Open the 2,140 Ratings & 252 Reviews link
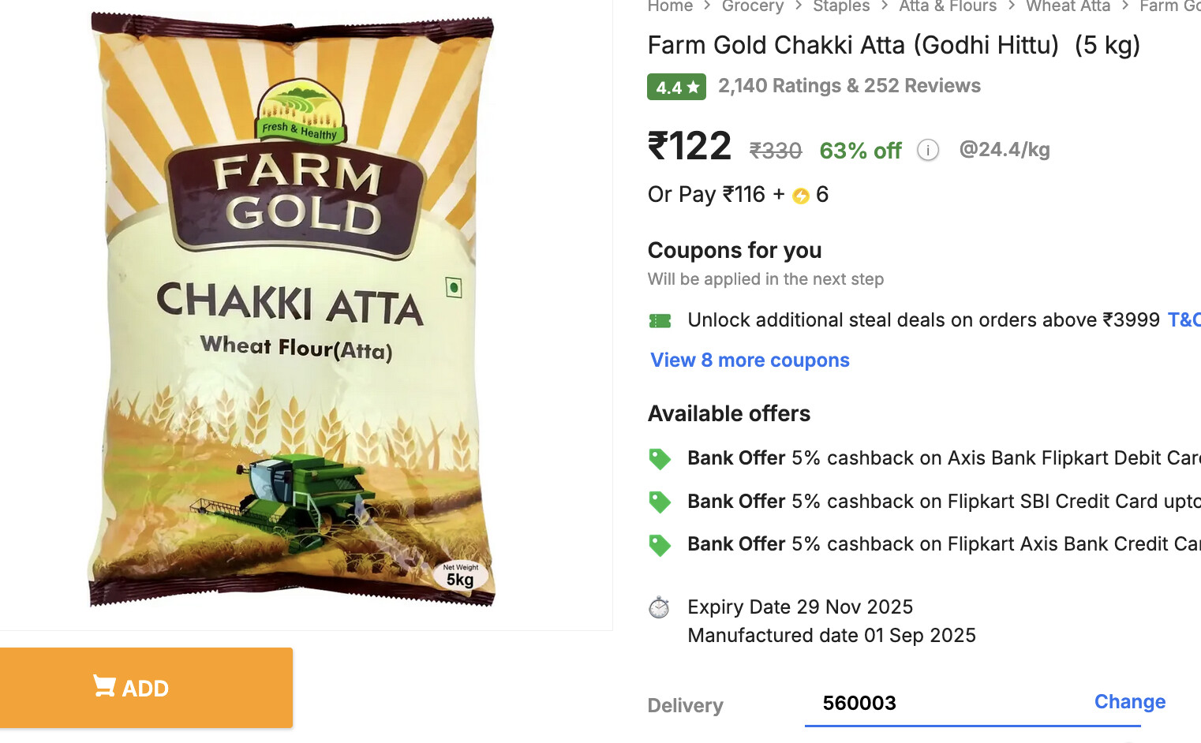The image size is (1201, 743). click(x=849, y=86)
